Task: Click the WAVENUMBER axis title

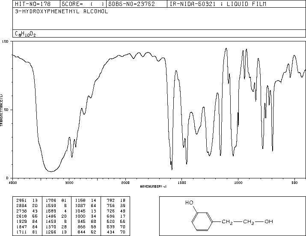Action: click(x=153, y=186)
